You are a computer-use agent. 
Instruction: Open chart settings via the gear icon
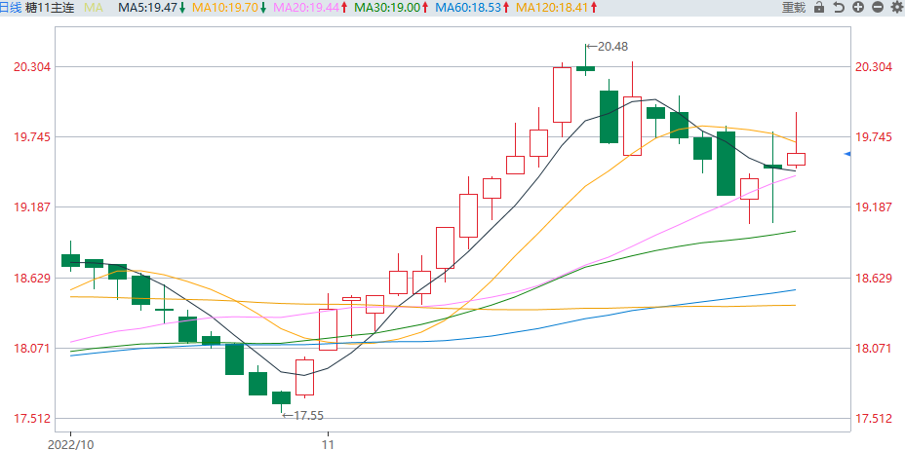896,8
